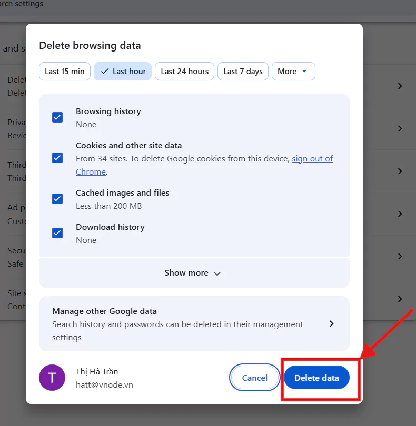Toggle Cookies and other site data checkbox
The height and width of the screenshot is (426, 416).
coord(57,158)
